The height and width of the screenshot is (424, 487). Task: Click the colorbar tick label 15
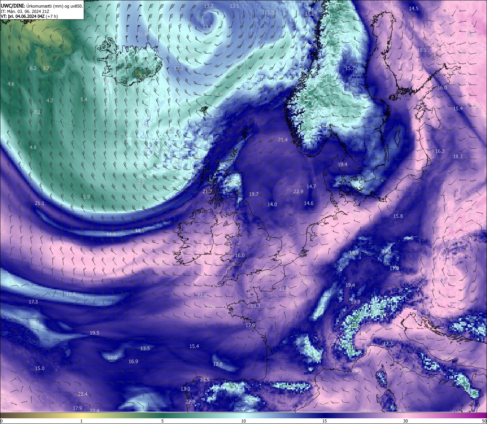click(325, 421)
